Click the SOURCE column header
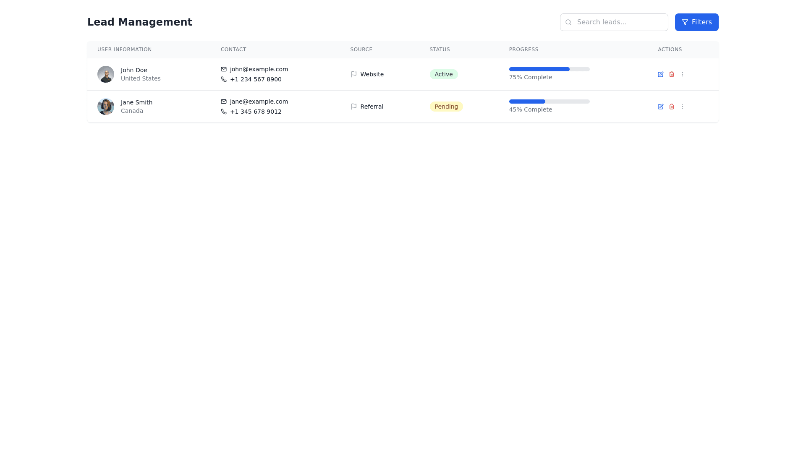 coord(361,49)
